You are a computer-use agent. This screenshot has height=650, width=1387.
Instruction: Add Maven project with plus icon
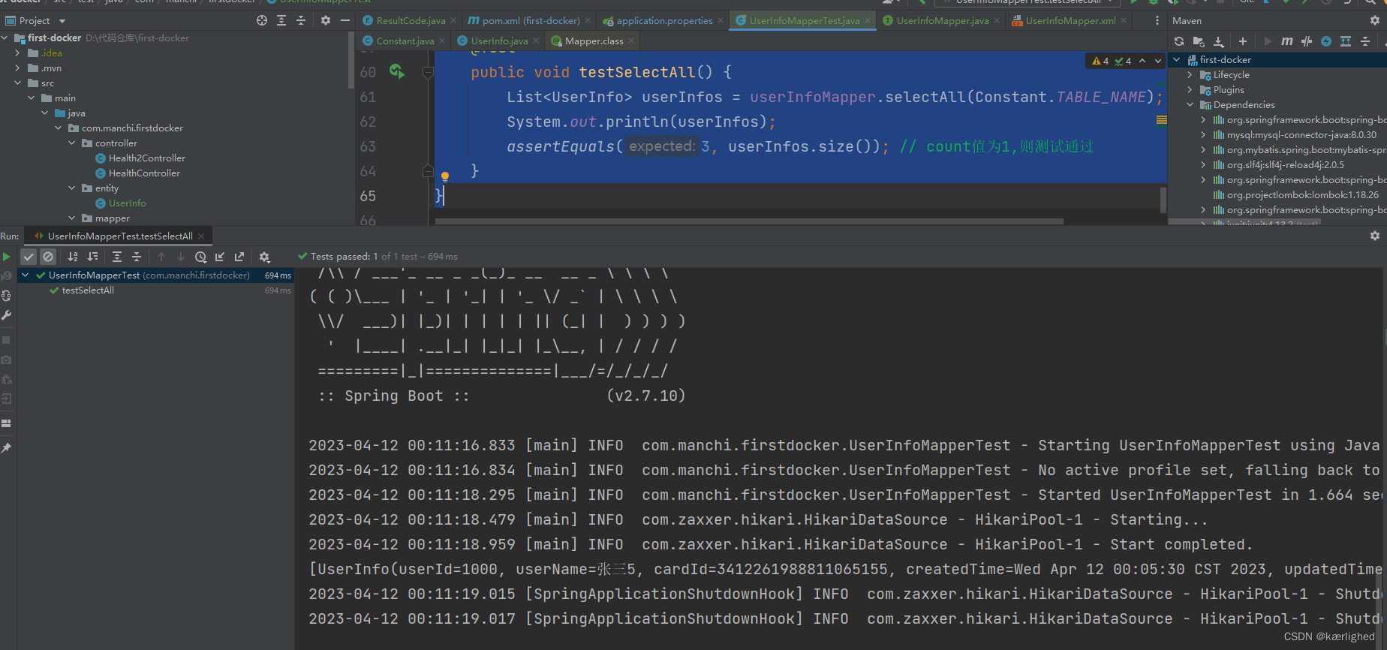click(1243, 41)
